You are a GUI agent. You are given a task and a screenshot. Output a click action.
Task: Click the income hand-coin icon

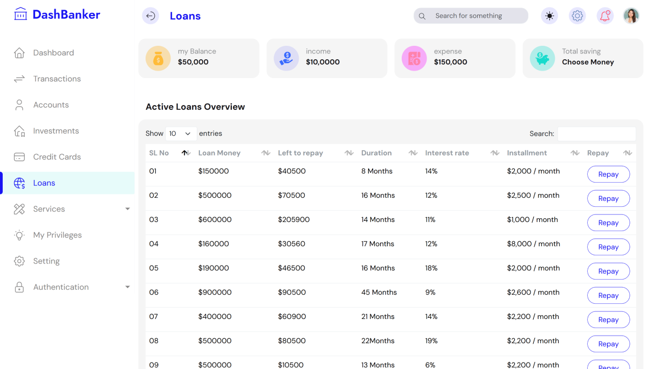(286, 58)
